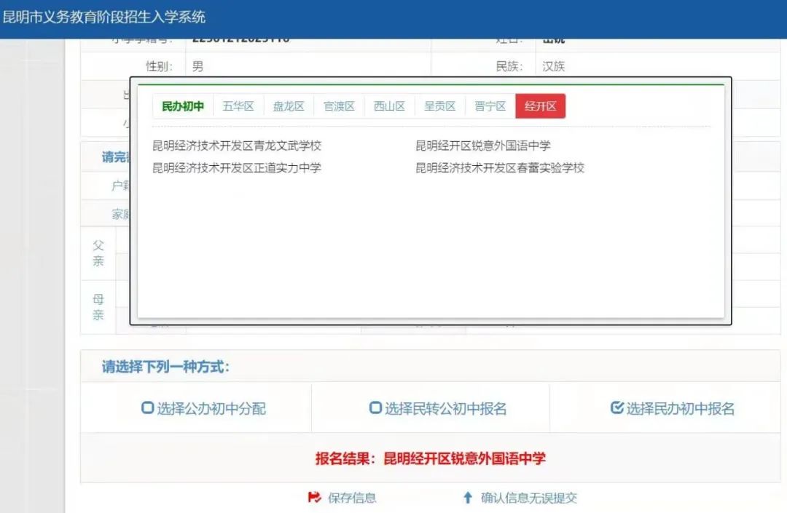Switch to the 盘龙区 tab
Screen dimensions: 787x513
click(289, 106)
